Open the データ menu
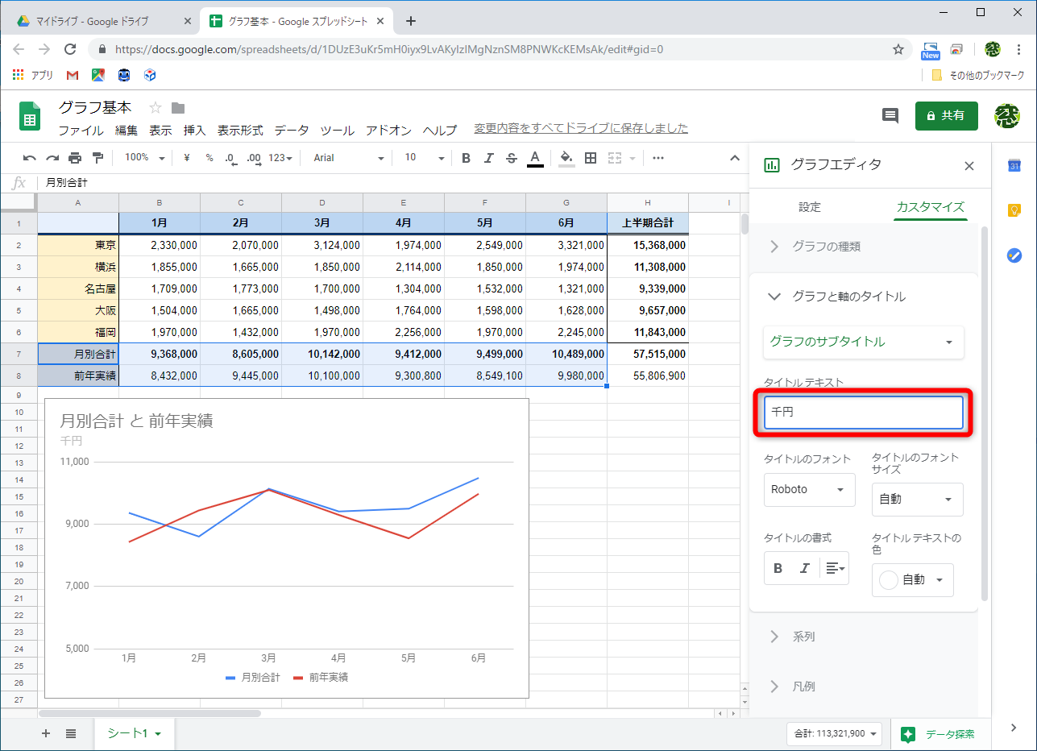The image size is (1037, 751). pos(292,130)
